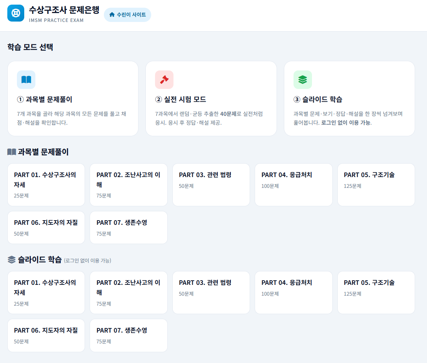Image resolution: width=427 pixels, height=363 pixels.
Task: Click the home icon in 수린이 사이트 button
Action: point(112,15)
